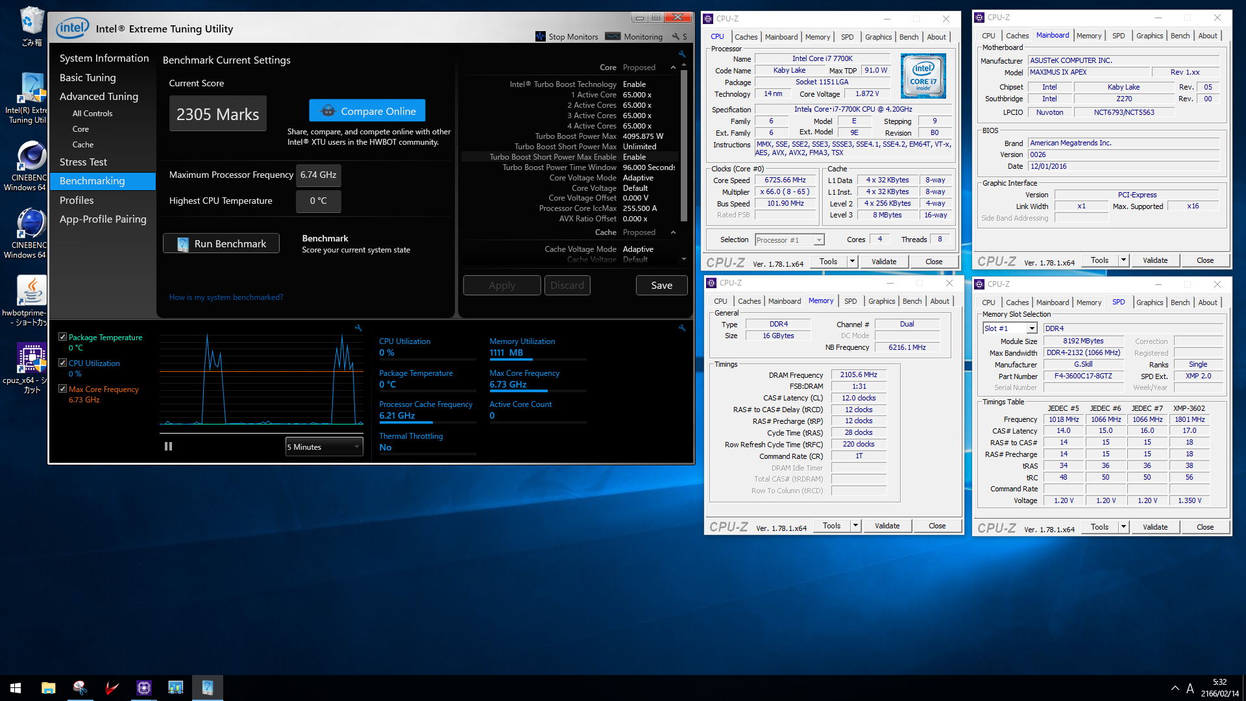Select Stress Test in XTU sidebar

[x=83, y=162]
